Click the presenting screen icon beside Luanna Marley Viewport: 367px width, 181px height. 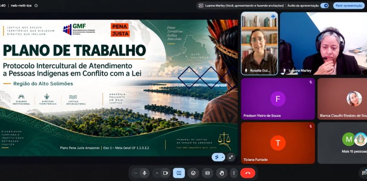coord(201,6)
